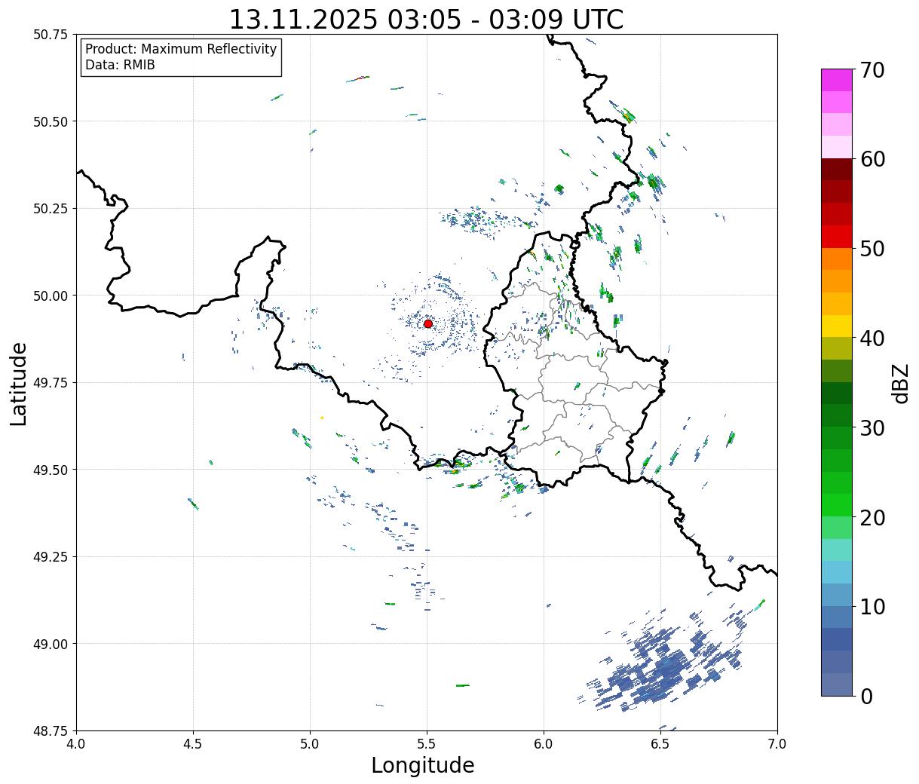Screen dimensions: 919x784
Task: Click the orange colorbar segment below 50
Action: click(837, 259)
